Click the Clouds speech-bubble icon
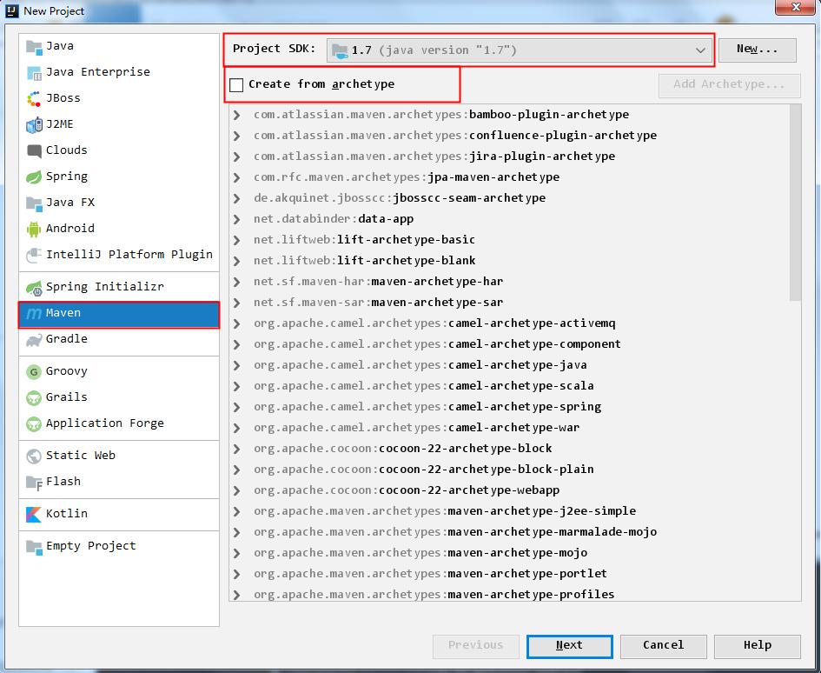This screenshot has width=821, height=673. pyautogui.click(x=34, y=151)
